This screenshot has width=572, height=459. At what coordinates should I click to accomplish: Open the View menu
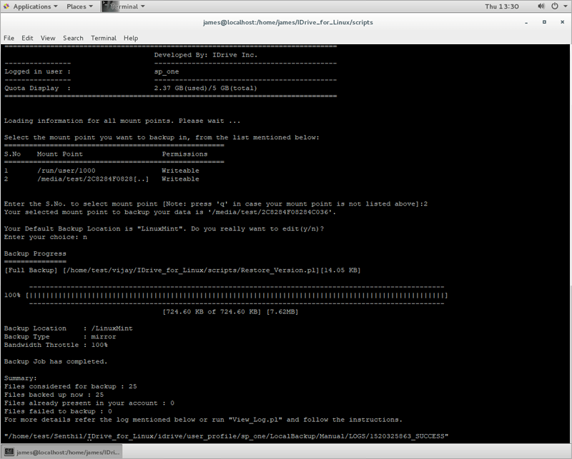tap(48, 38)
